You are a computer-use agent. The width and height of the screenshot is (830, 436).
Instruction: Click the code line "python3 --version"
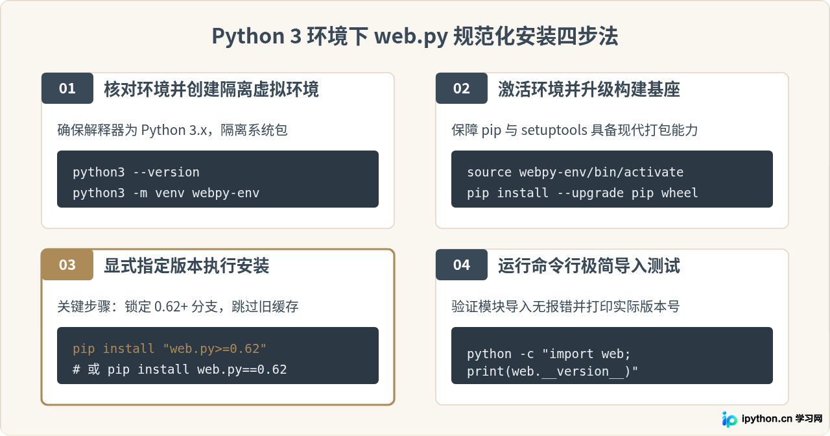(136, 172)
